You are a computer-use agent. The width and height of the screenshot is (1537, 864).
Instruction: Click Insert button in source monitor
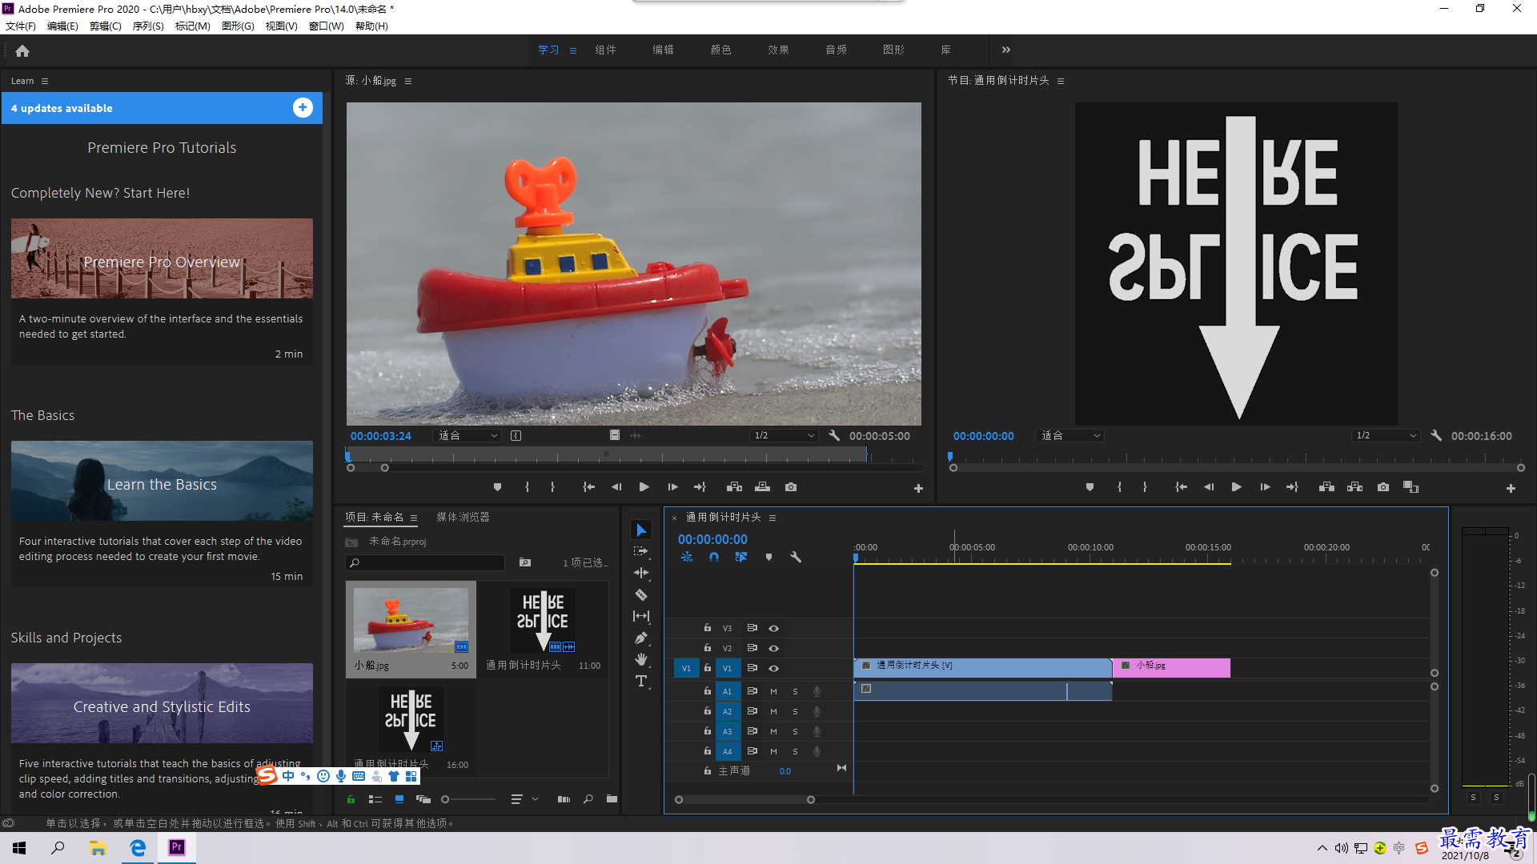point(734,487)
